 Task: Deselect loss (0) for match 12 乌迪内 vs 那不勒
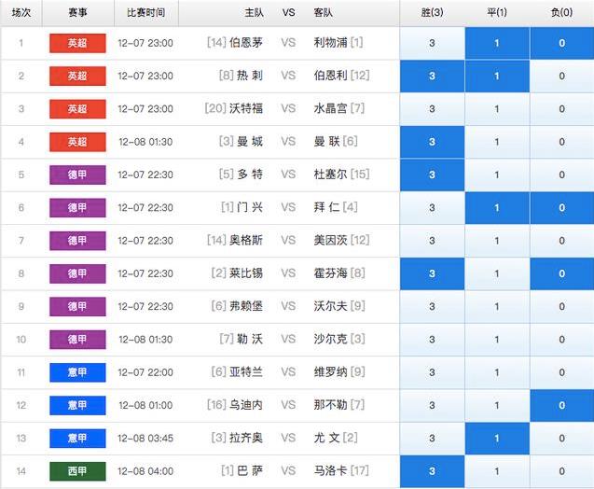coord(561,406)
